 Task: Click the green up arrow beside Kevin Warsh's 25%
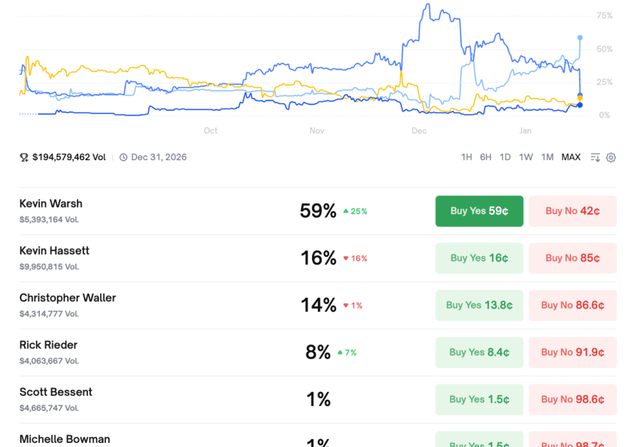346,211
